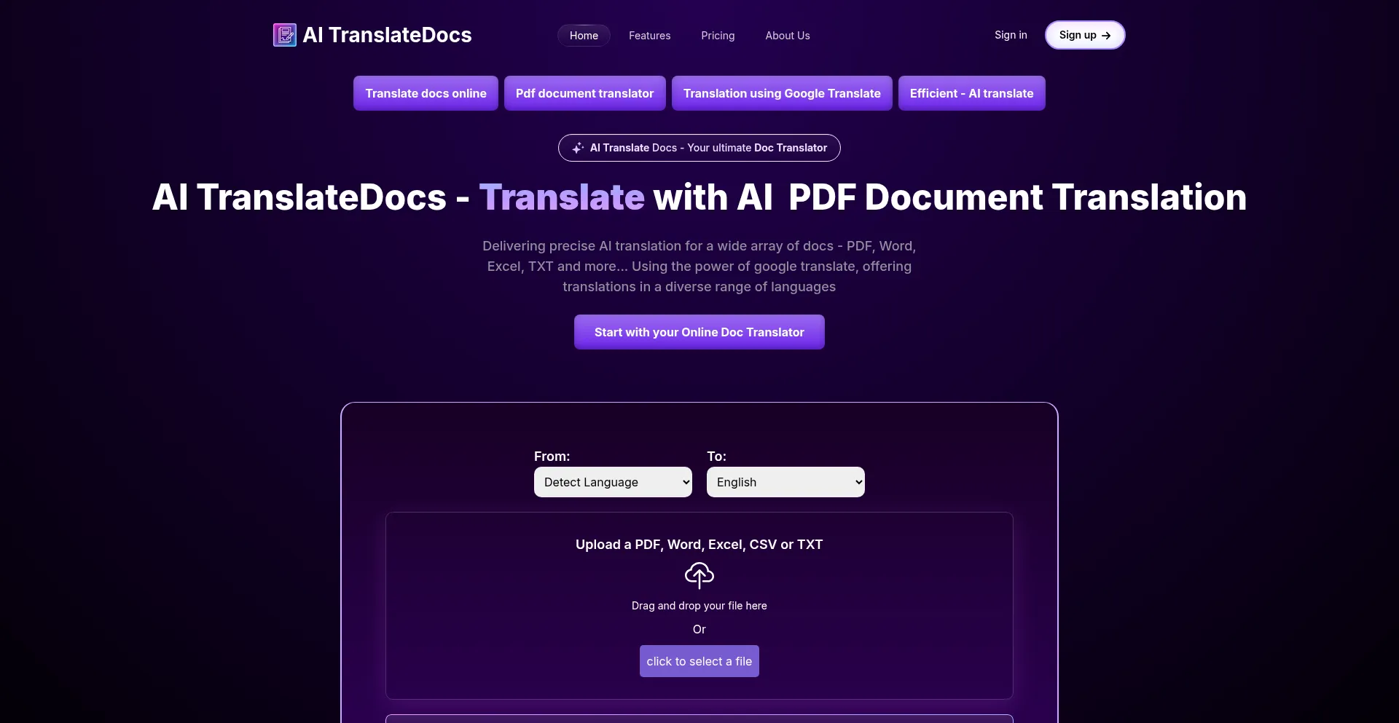
Task: Open the From language dropdown
Action: coord(613,482)
